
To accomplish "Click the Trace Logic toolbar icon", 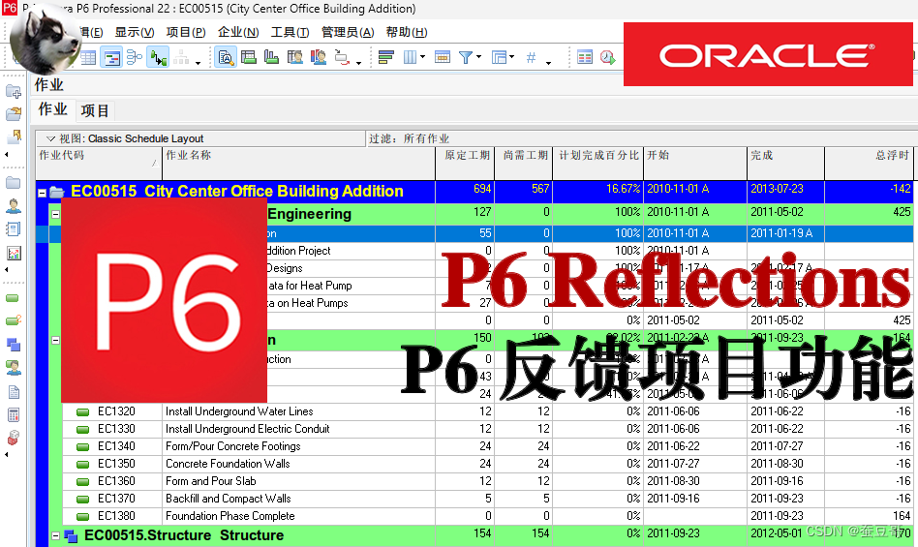I will [342, 57].
